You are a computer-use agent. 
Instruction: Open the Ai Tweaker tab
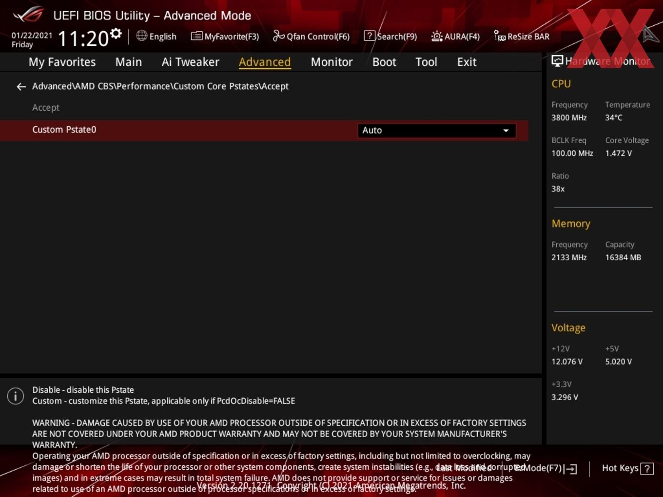coord(191,62)
